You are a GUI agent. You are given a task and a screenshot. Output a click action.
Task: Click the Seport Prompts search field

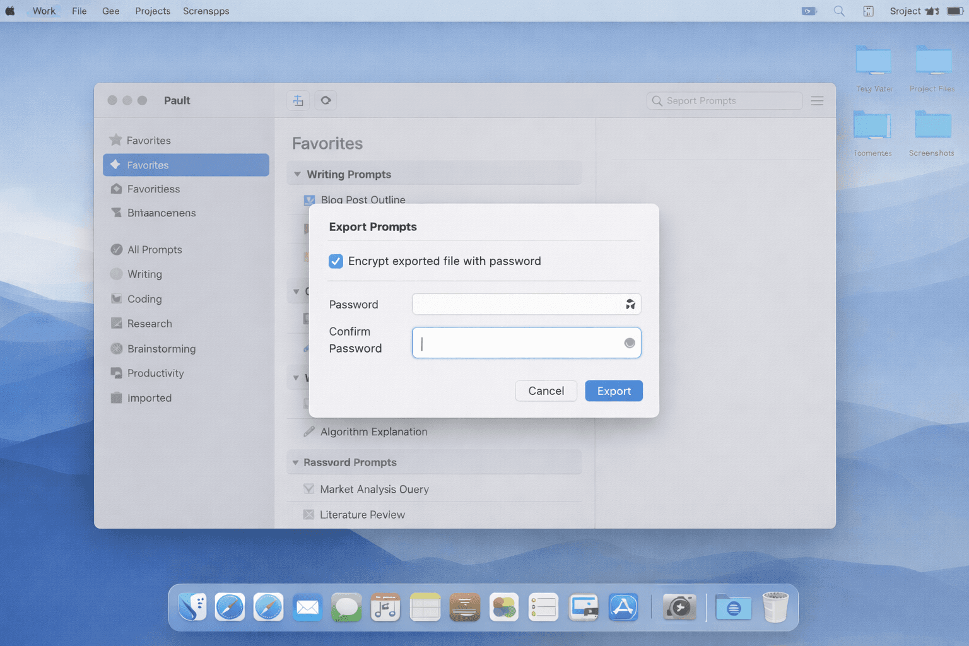(x=724, y=100)
